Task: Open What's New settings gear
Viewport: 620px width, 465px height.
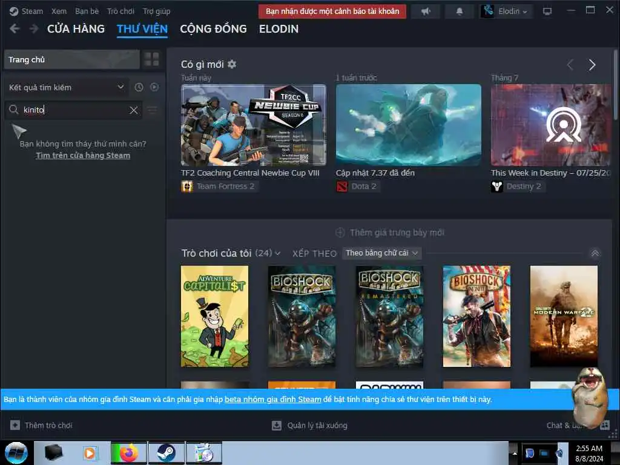Action: pyautogui.click(x=232, y=64)
